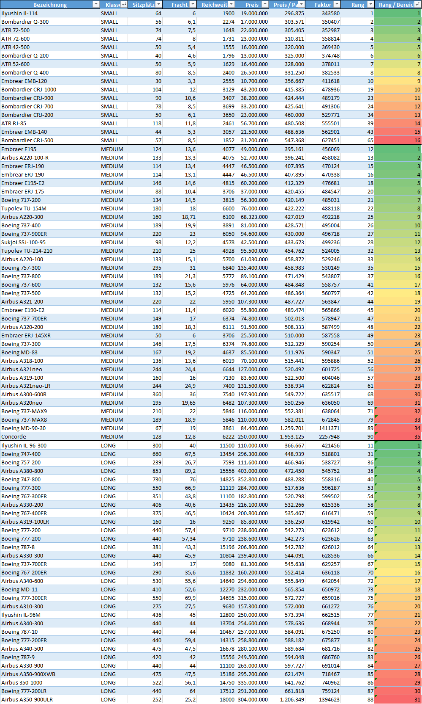Click the Preis column filter arrow
The height and width of the screenshot is (704, 422).
[x=265, y=4]
